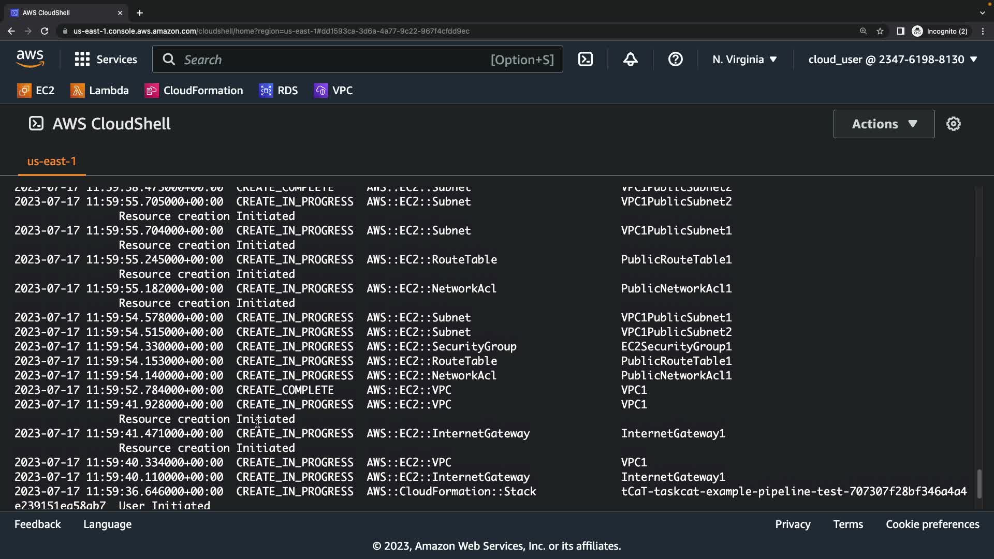Open the CloudShell icon in top navigation
Image resolution: width=994 pixels, height=559 pixels.
point(586,60)
